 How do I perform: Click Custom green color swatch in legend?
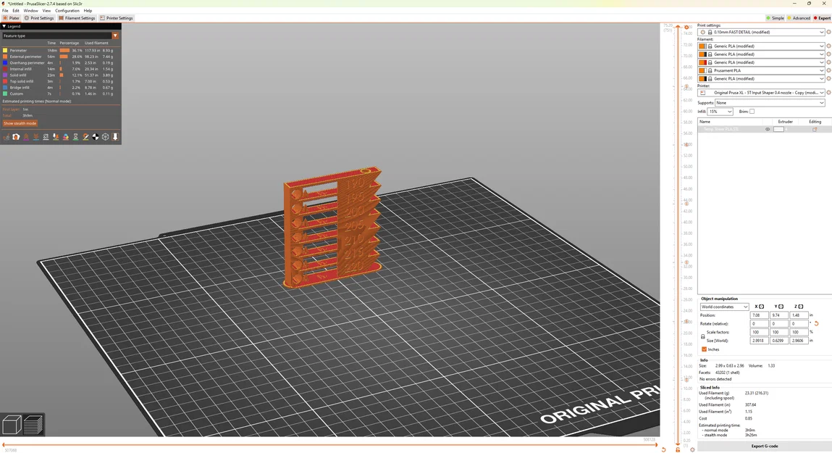[x=5, y=93]
